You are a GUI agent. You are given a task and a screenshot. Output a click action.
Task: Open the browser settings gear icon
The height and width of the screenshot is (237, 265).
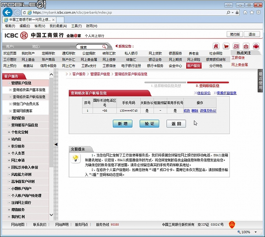pos(258,13)
